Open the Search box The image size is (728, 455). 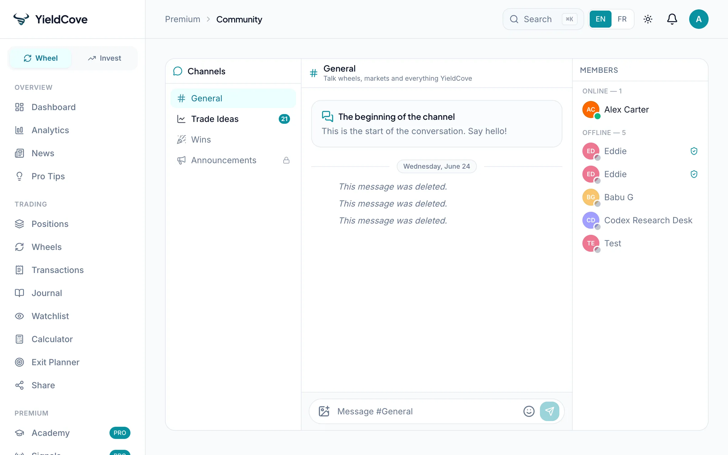(x=543, y=19)
